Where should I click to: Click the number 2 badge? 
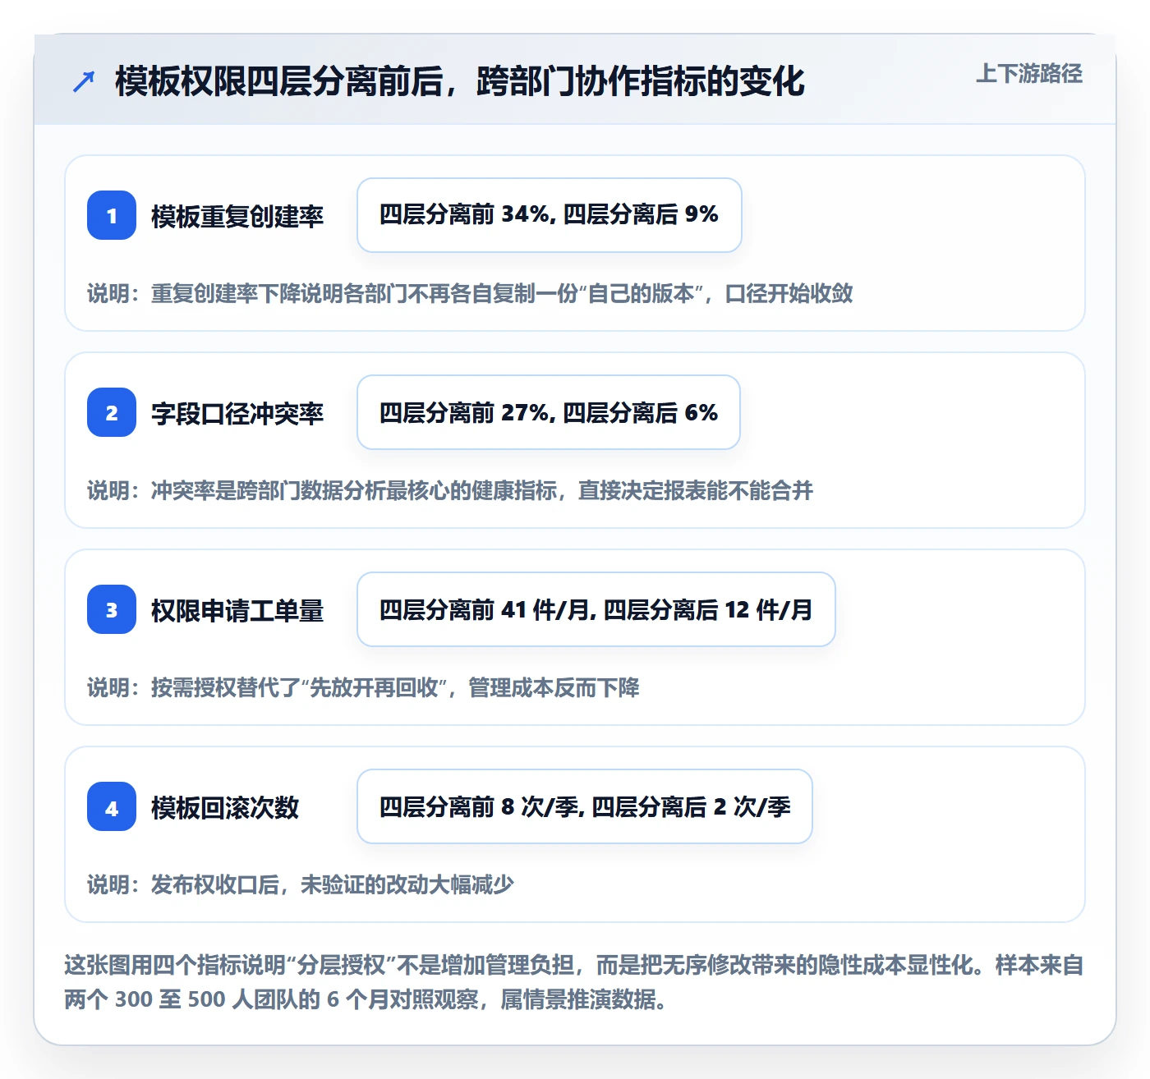click(x=112, y=412)
